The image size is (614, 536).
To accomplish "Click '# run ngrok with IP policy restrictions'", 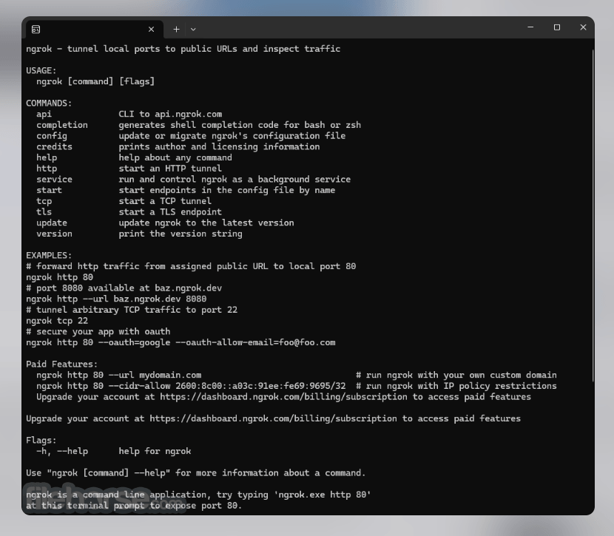I will click(456, 386).
